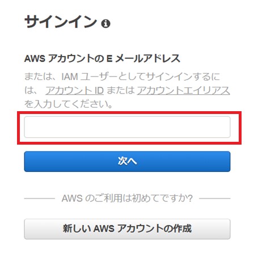Select the サインイン heading text

(x=61, y=22)
